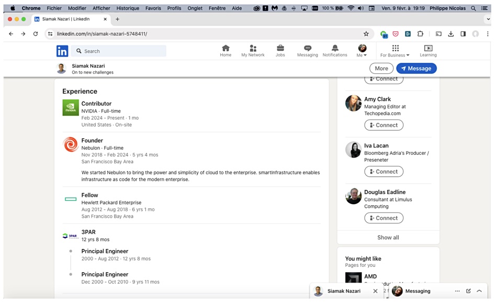
Task: Connect with Douglas Eadline
Action: [383, 218]
